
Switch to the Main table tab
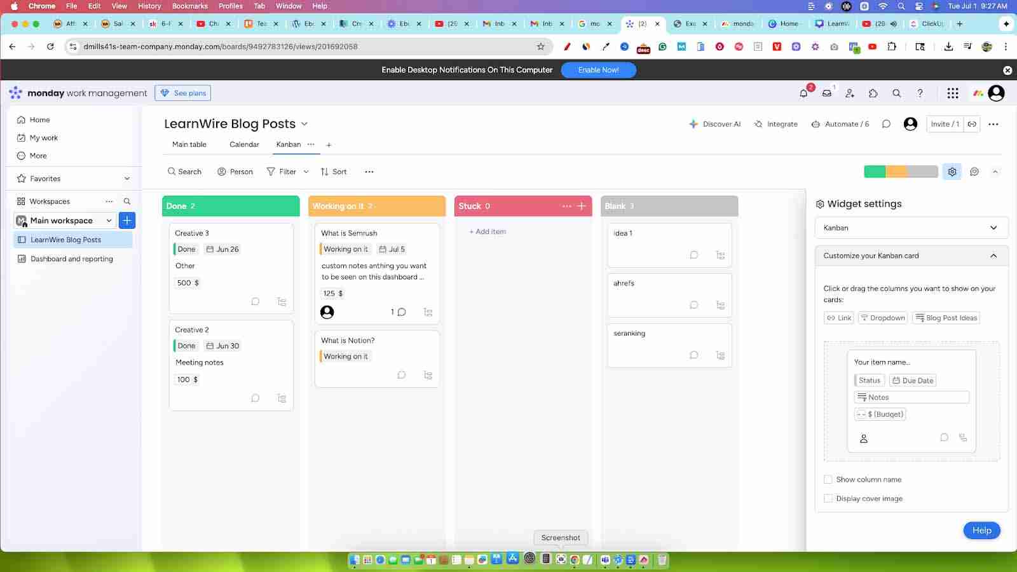[189, 144]
